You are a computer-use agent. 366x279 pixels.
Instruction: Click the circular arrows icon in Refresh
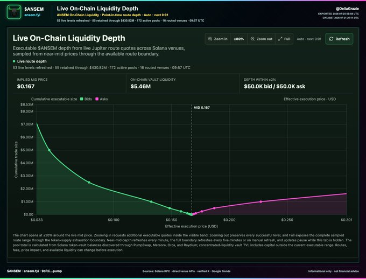pos(331,39)
